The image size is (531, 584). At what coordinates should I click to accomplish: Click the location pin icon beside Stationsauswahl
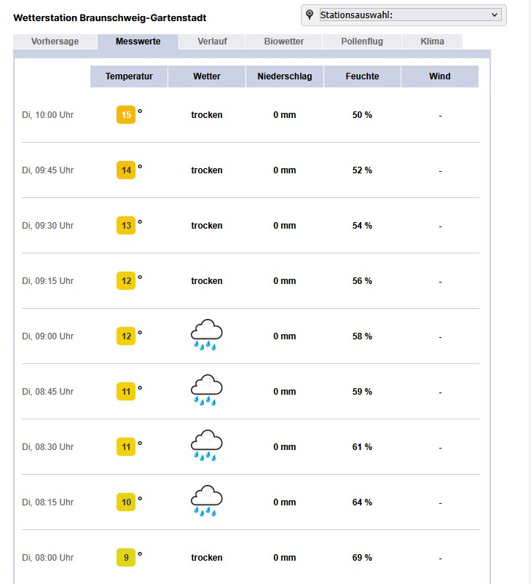pos(310,15)
